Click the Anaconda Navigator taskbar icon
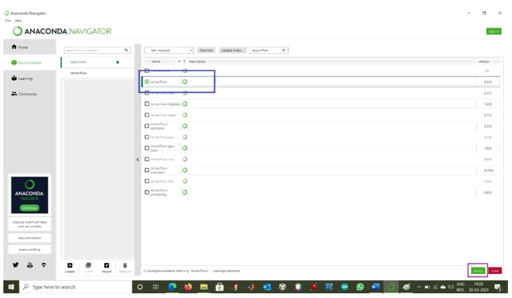The image size is (512, 298). click(391, 287)
